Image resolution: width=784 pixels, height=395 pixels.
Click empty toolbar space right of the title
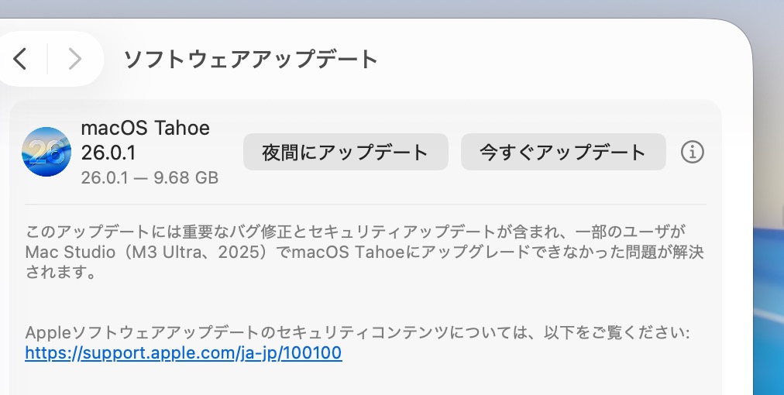click(558, 59)
